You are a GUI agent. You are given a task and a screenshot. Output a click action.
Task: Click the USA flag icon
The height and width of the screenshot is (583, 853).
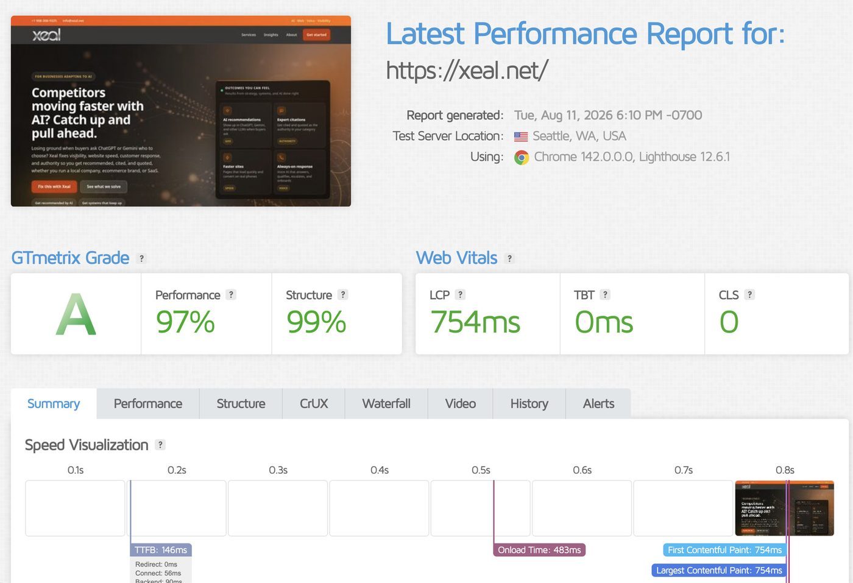point(521,136)
